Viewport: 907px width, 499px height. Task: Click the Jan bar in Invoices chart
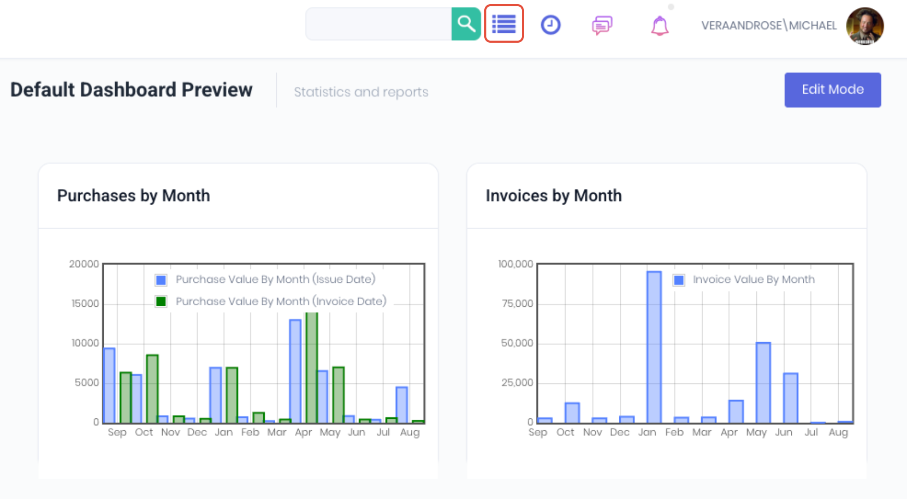654,347
